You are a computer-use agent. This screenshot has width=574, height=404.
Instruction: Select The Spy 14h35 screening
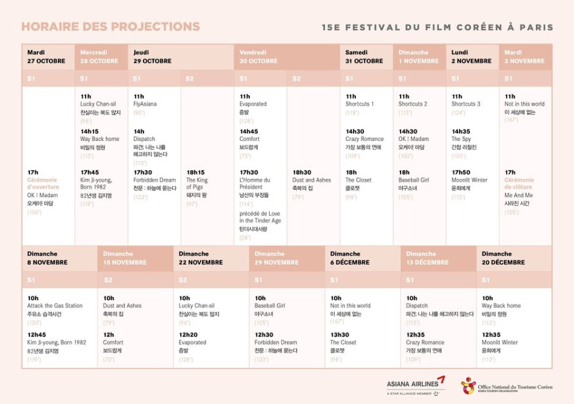[462, 139]
